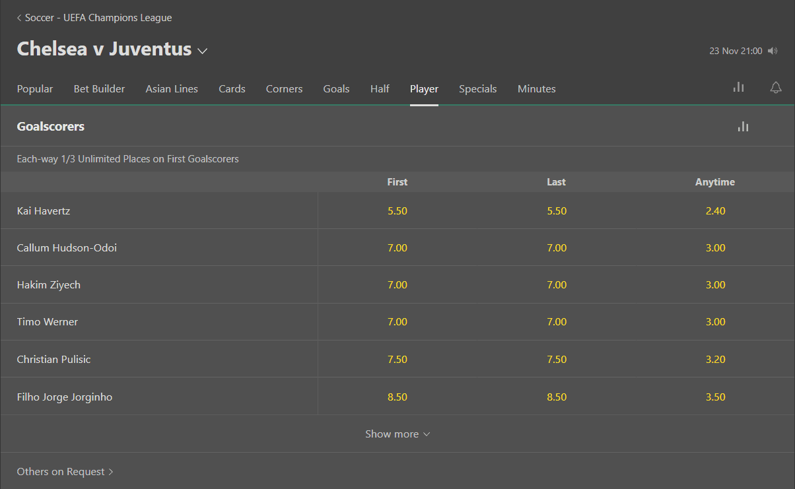Choose Hakim Ziyech Last goalscorer odds

[557, 285]
